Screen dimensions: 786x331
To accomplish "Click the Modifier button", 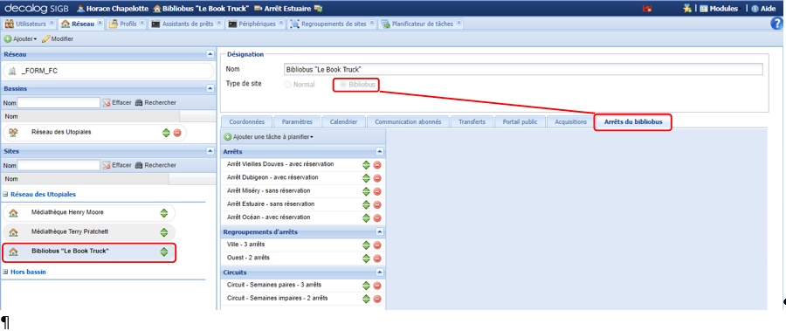I will 58,38.
